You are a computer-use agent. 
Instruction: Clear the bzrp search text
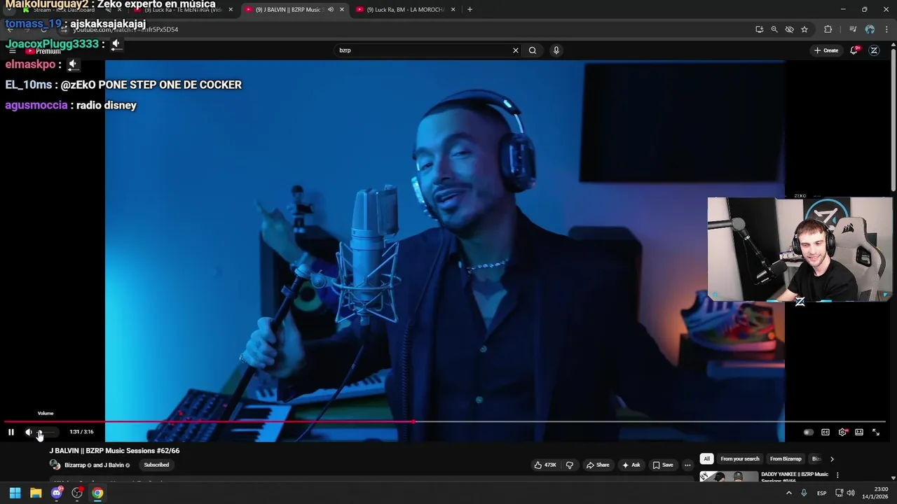tap(516, 50)
